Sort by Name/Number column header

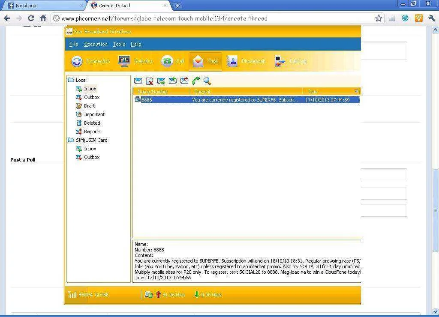coord(161,92)
